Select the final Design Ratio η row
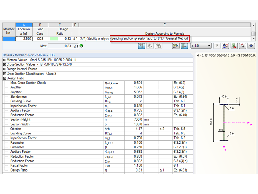 tap(98, 170)
